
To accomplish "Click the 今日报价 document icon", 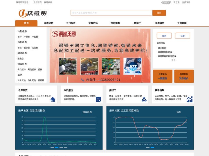I will [x=98, y=99].
